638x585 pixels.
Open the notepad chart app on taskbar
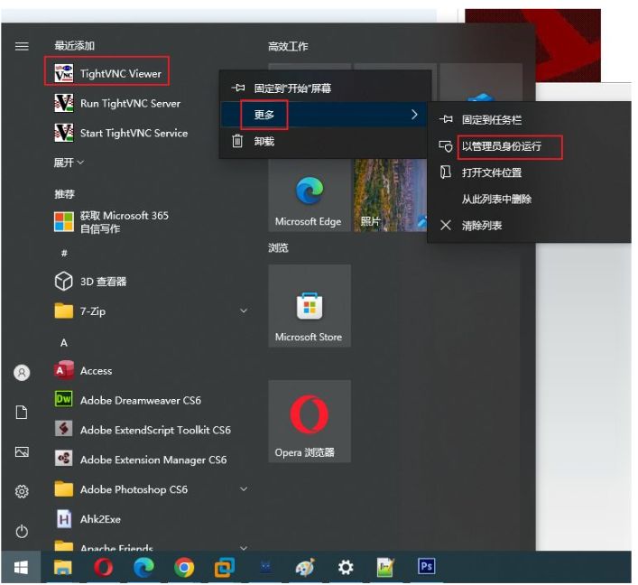[x=385, y=567]
